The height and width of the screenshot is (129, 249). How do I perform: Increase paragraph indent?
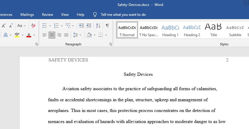[x=89, y=26]
